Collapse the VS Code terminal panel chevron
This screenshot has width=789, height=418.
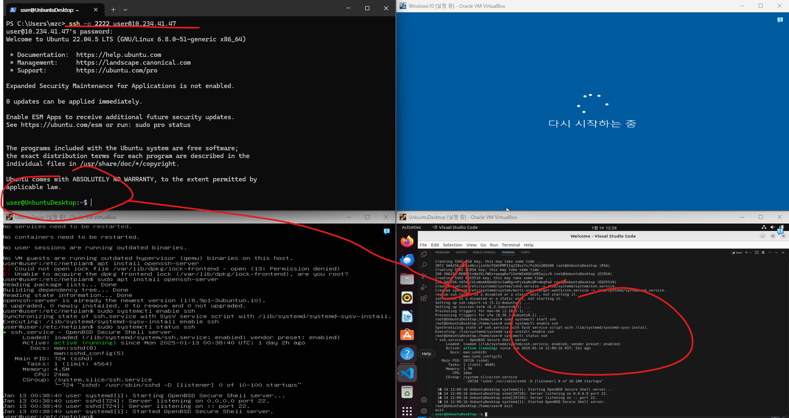(x=776, y=253)
